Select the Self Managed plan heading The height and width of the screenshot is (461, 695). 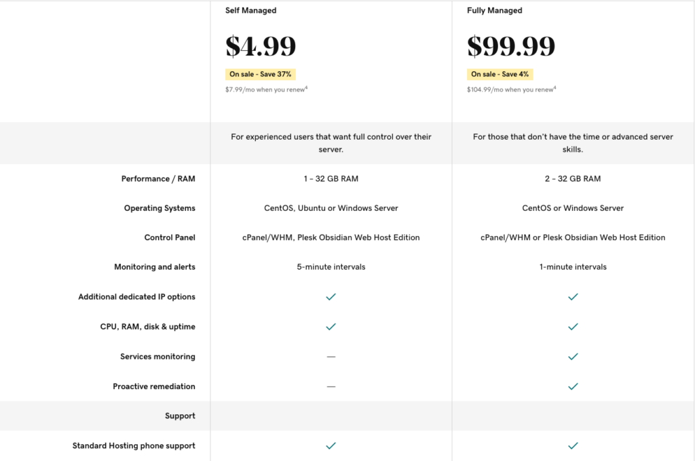click(250, 11)
